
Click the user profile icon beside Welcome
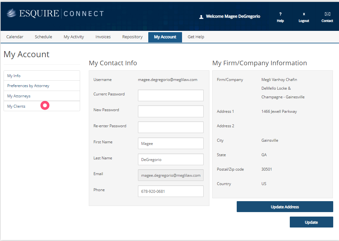pyautogui.click(x=201, y=17)
